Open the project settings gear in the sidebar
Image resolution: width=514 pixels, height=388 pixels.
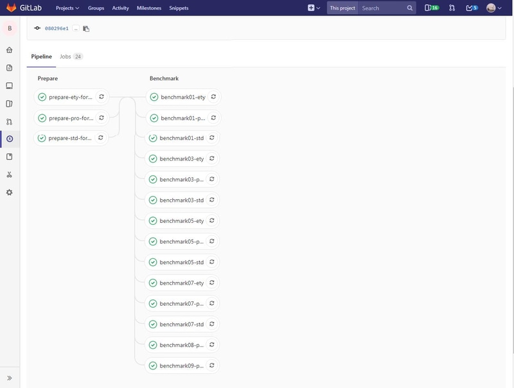[x=8, y=190]
